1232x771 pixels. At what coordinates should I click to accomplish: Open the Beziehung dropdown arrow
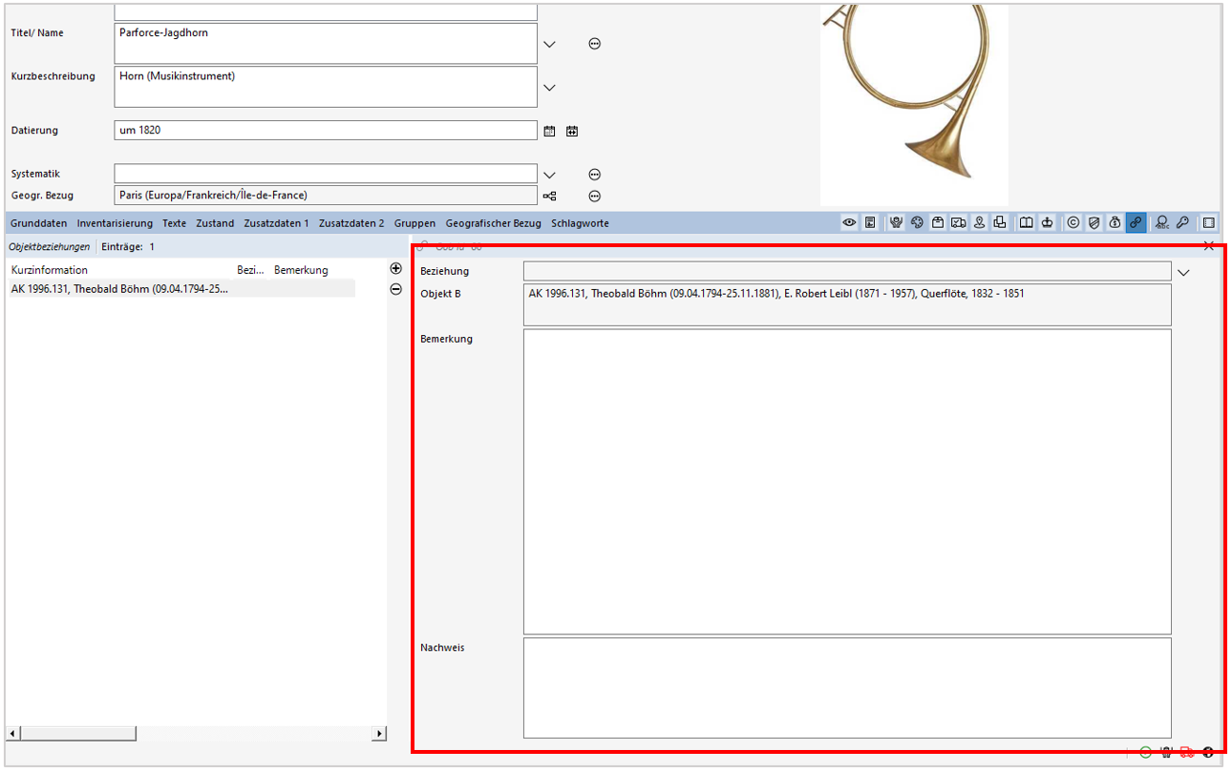(x=1183, y=271)
